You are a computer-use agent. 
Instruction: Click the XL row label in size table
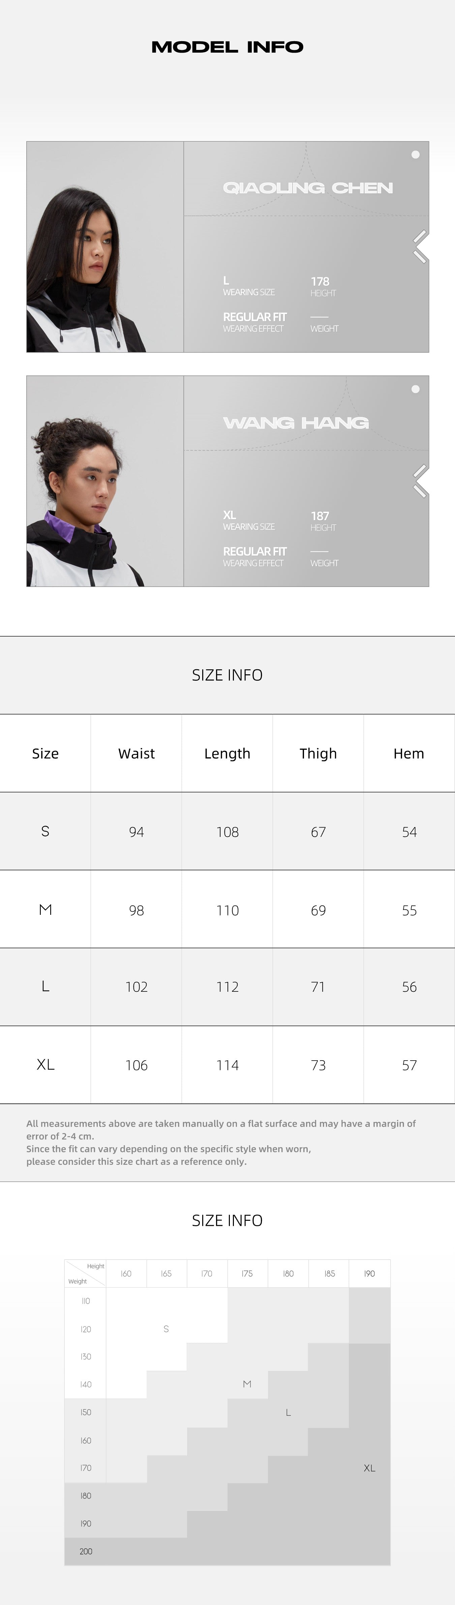pyautogui.click(x=45, y=1064)
